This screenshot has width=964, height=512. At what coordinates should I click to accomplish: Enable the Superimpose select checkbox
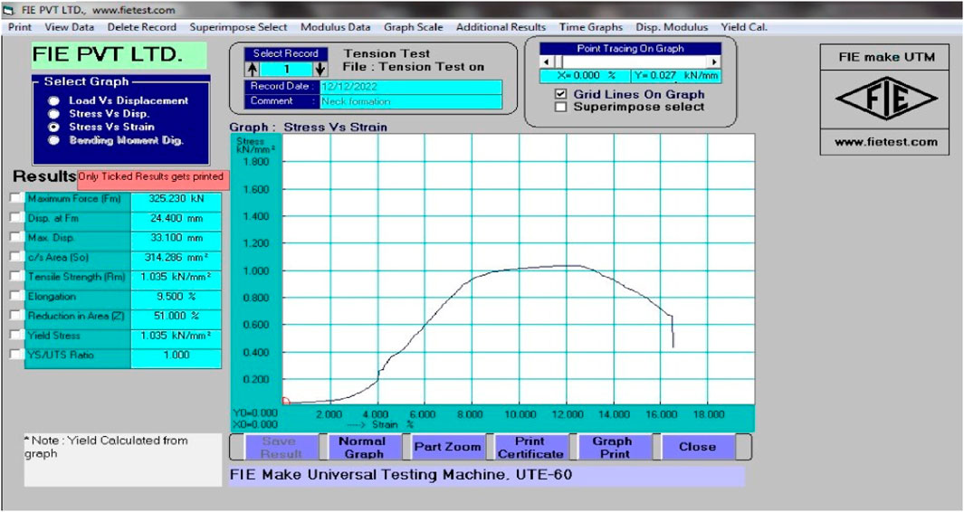(560, 107)
